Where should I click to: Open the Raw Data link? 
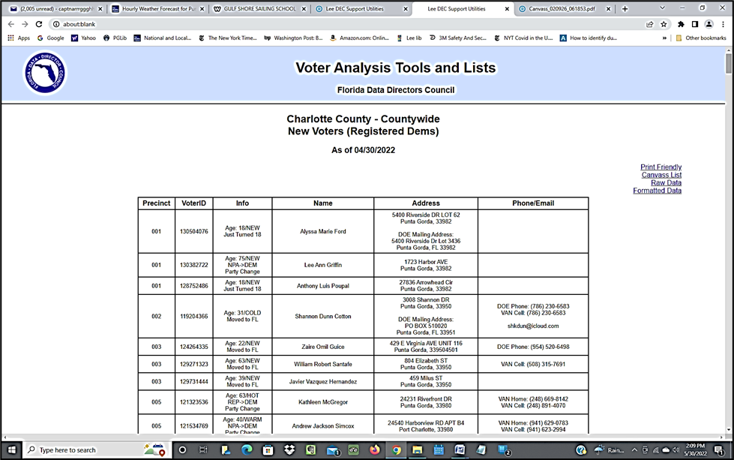tap(666, 183)
